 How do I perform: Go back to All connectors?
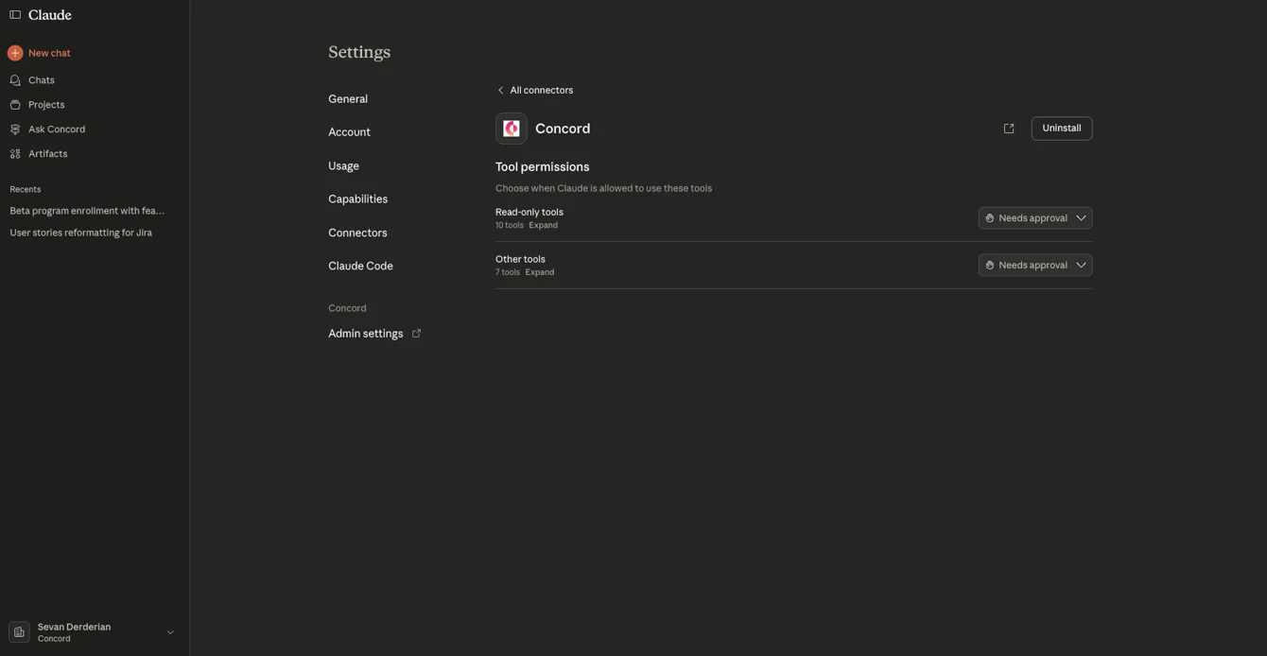(x=535, y=91)
